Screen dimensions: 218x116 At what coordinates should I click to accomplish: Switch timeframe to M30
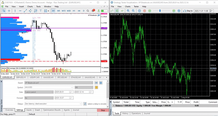pos(69,11)
